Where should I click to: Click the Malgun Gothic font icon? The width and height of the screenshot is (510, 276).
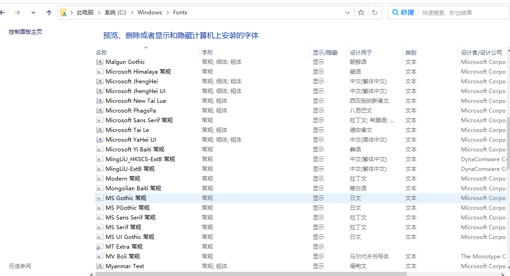pos(100,62)
